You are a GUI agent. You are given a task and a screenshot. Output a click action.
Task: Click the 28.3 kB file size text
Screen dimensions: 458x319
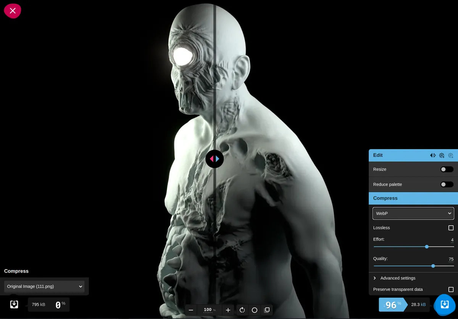pyautogui.click(x=418, y=305)
